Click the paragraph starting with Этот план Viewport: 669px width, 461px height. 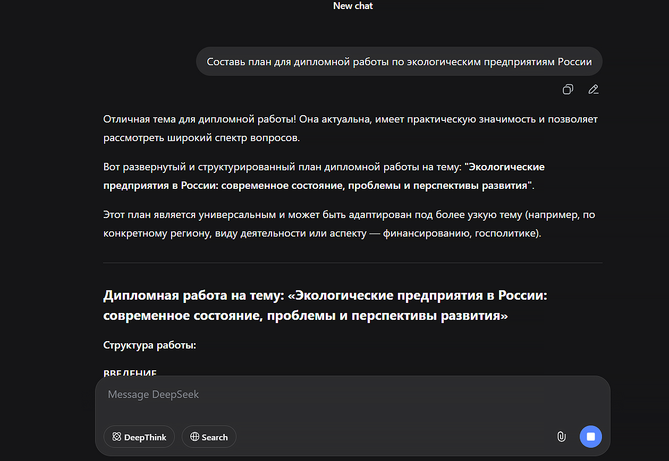[350, 224]
